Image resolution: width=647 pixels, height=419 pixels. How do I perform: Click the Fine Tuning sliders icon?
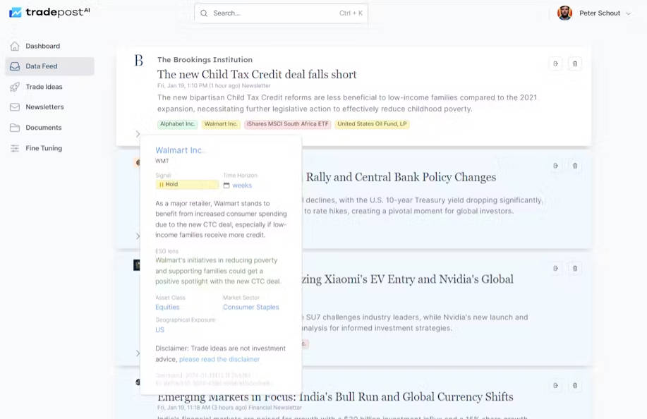pyautogui.click(x=15, y=148)
